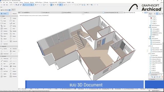The image size is (164, 92).
Task: Open the Help menu
Action: click(73, 2)
